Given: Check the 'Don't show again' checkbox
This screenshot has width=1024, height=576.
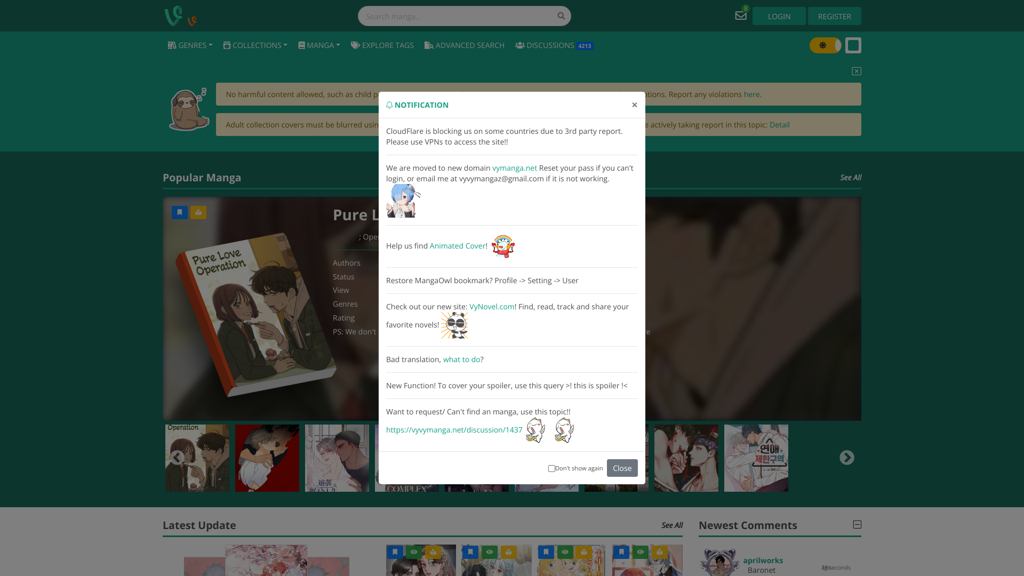Looking at the screenshot, I should [x=551, y=468].
